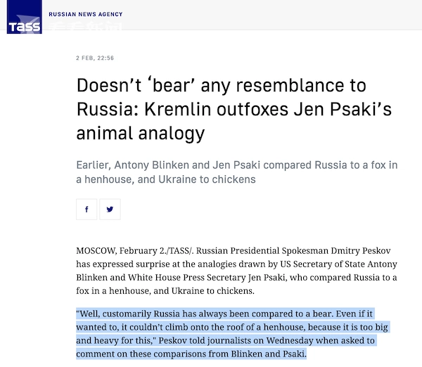Click 'Antony Blinken' in the subheading
The width and height of the screenshot is (422, 367).
151,165
